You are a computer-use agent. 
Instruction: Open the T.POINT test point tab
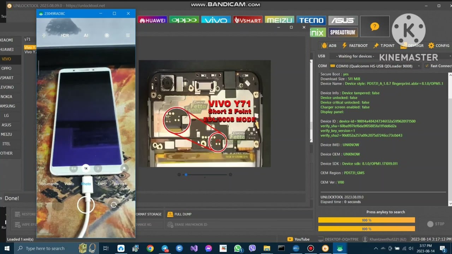point(384,46)
